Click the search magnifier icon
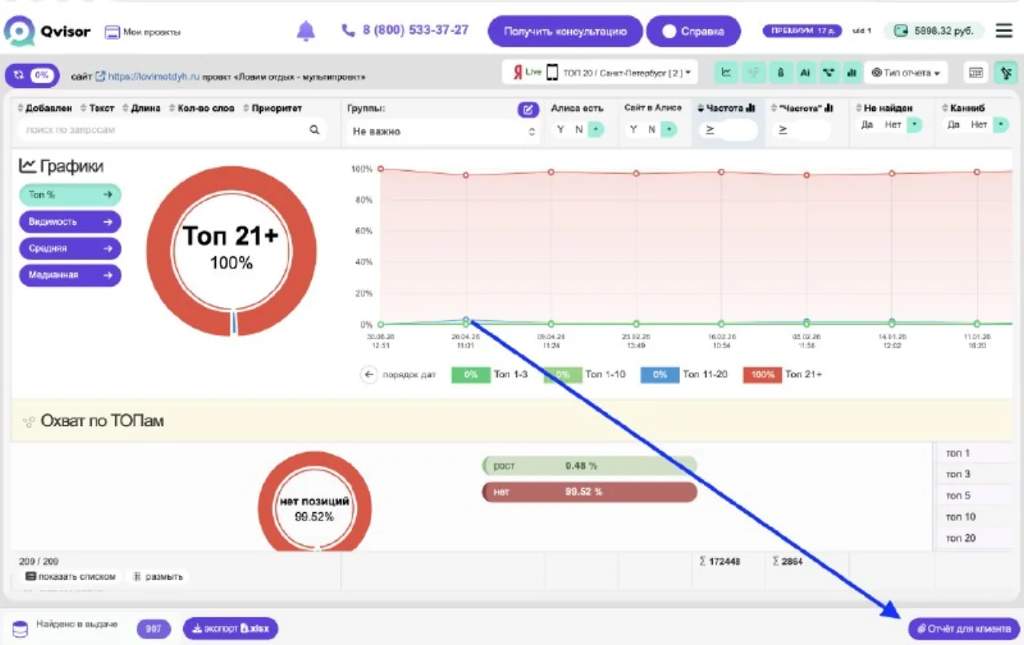1024x645 pixels. (x=314, y=129)
